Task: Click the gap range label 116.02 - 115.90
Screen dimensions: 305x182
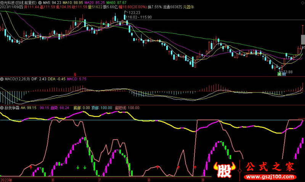Action: (x=139, y=17)
